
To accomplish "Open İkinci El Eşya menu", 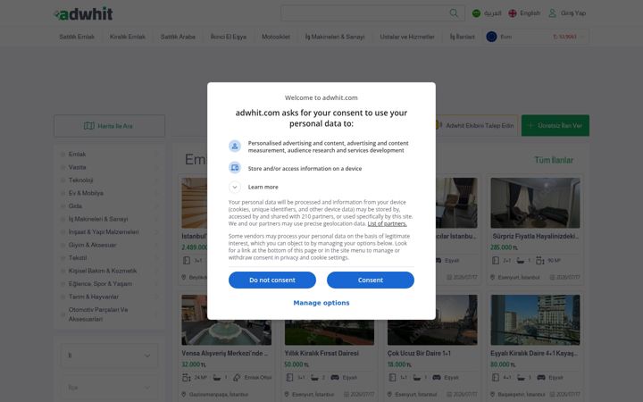I will pyautogui.click(x=229, y=37).
